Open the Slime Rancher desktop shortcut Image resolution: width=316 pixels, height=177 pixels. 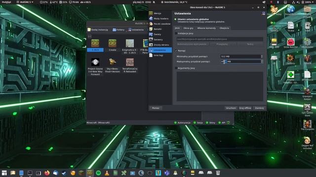[291, 43]
